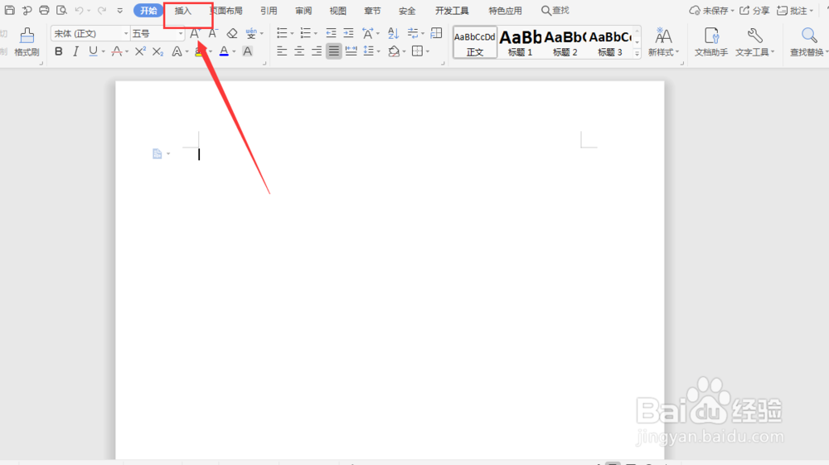The width and height of the screenshot is (829, 465).
Task: Click the numbered list icon
Action: [306, 33]
